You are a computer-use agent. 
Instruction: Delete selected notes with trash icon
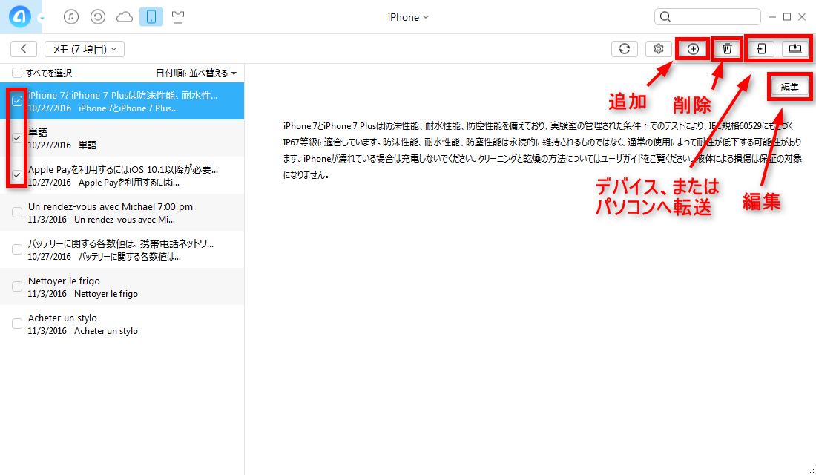[727, 49]
